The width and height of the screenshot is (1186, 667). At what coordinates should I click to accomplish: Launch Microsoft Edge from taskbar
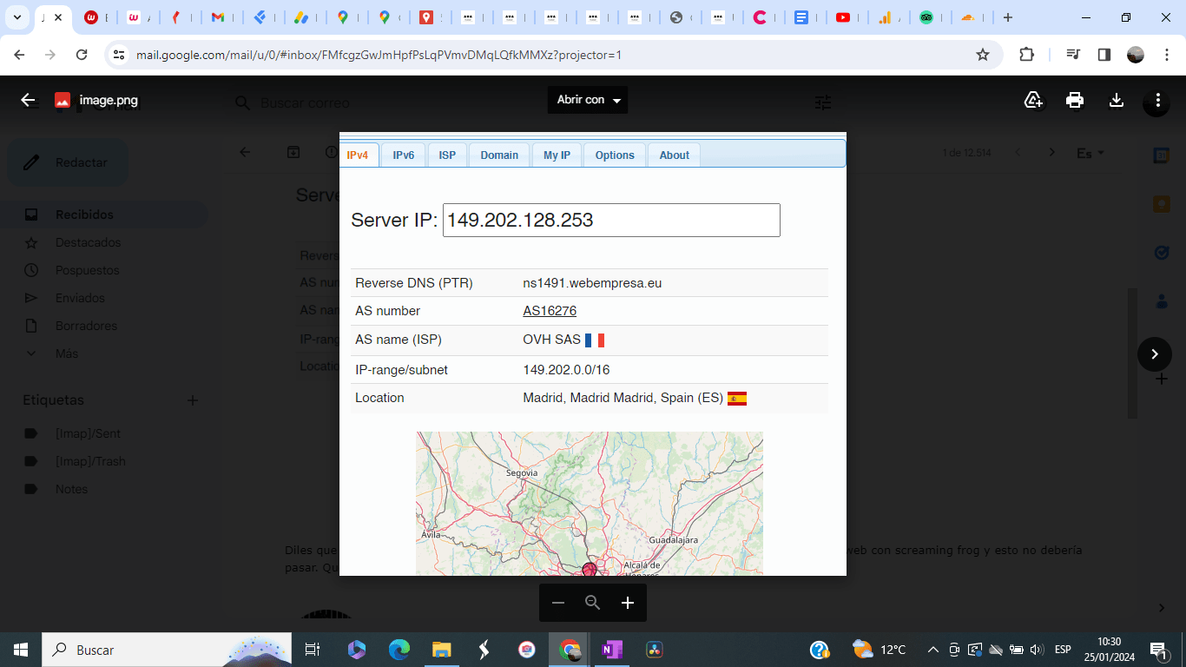[399, 650]
